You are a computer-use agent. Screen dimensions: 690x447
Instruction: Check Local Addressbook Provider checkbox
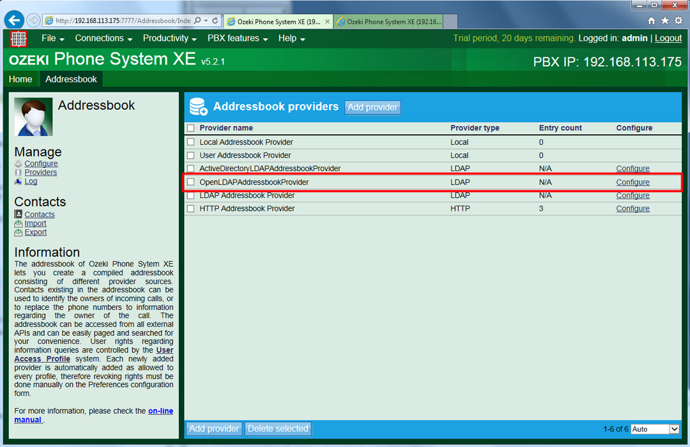[x=190, y=142]
